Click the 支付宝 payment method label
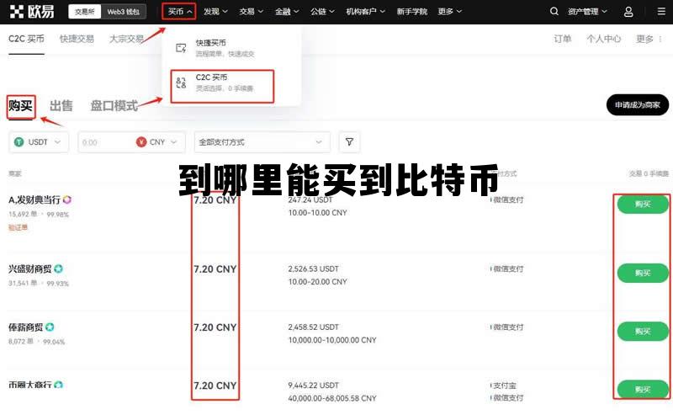This screenshot has height=420, width=673. point(505,385)
